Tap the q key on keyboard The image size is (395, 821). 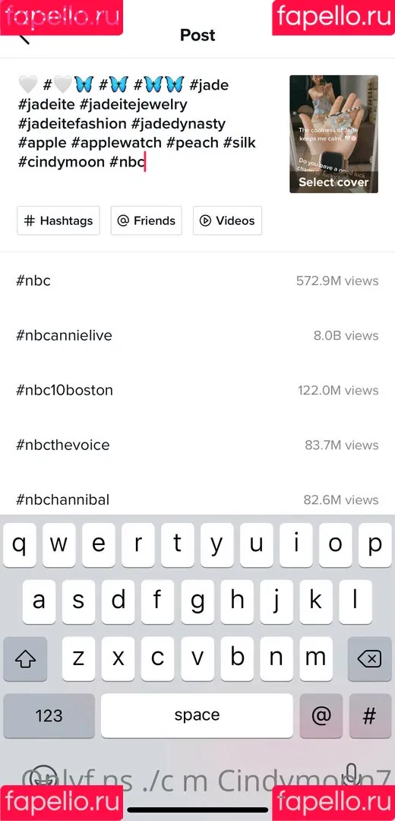click(x=20, y=544)
